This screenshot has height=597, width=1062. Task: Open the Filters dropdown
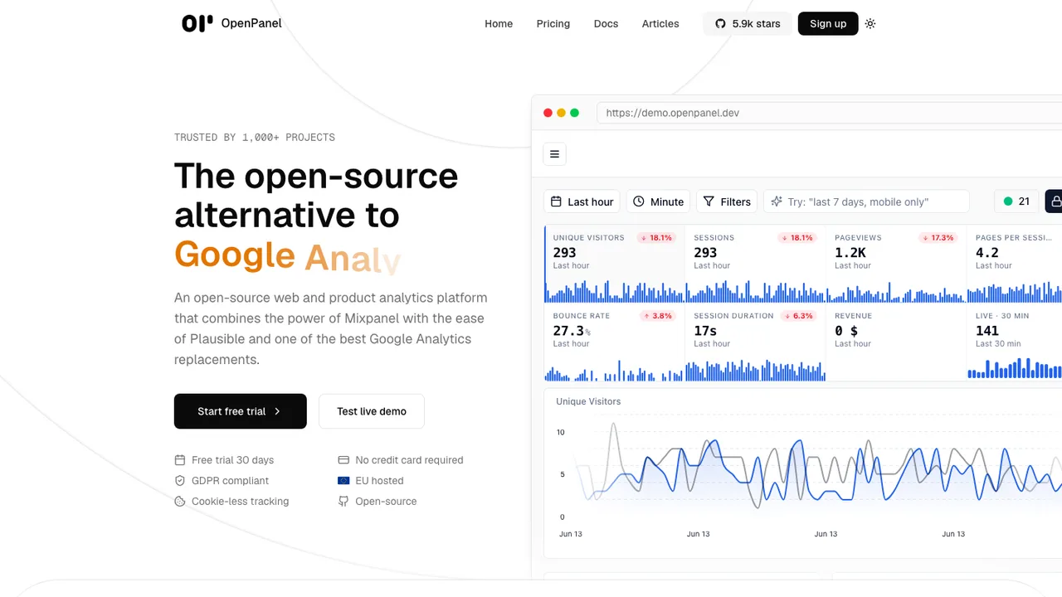coord(726,201)
